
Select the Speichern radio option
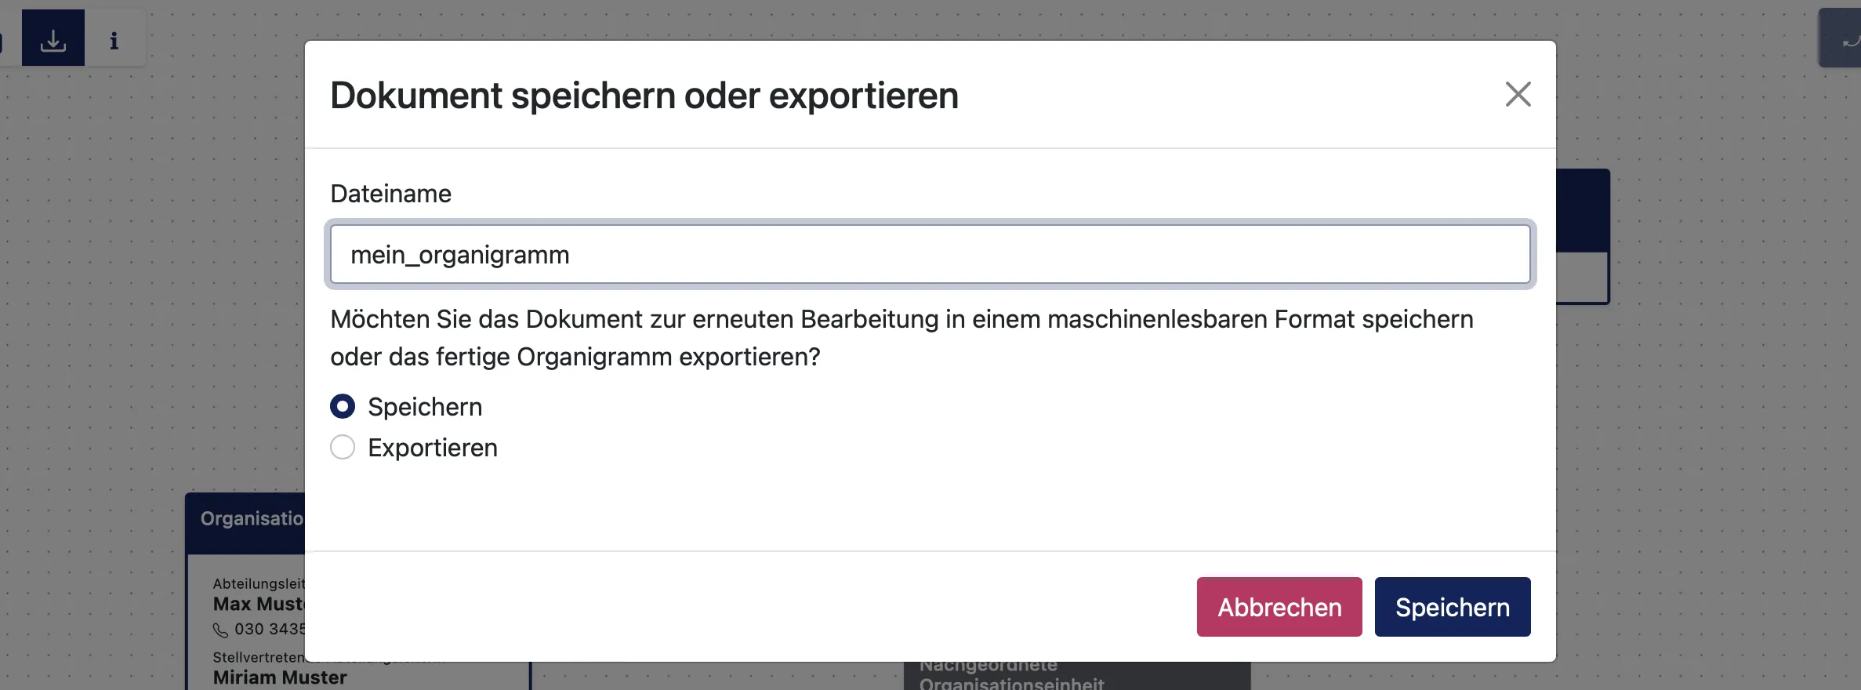tap(343, 406)
